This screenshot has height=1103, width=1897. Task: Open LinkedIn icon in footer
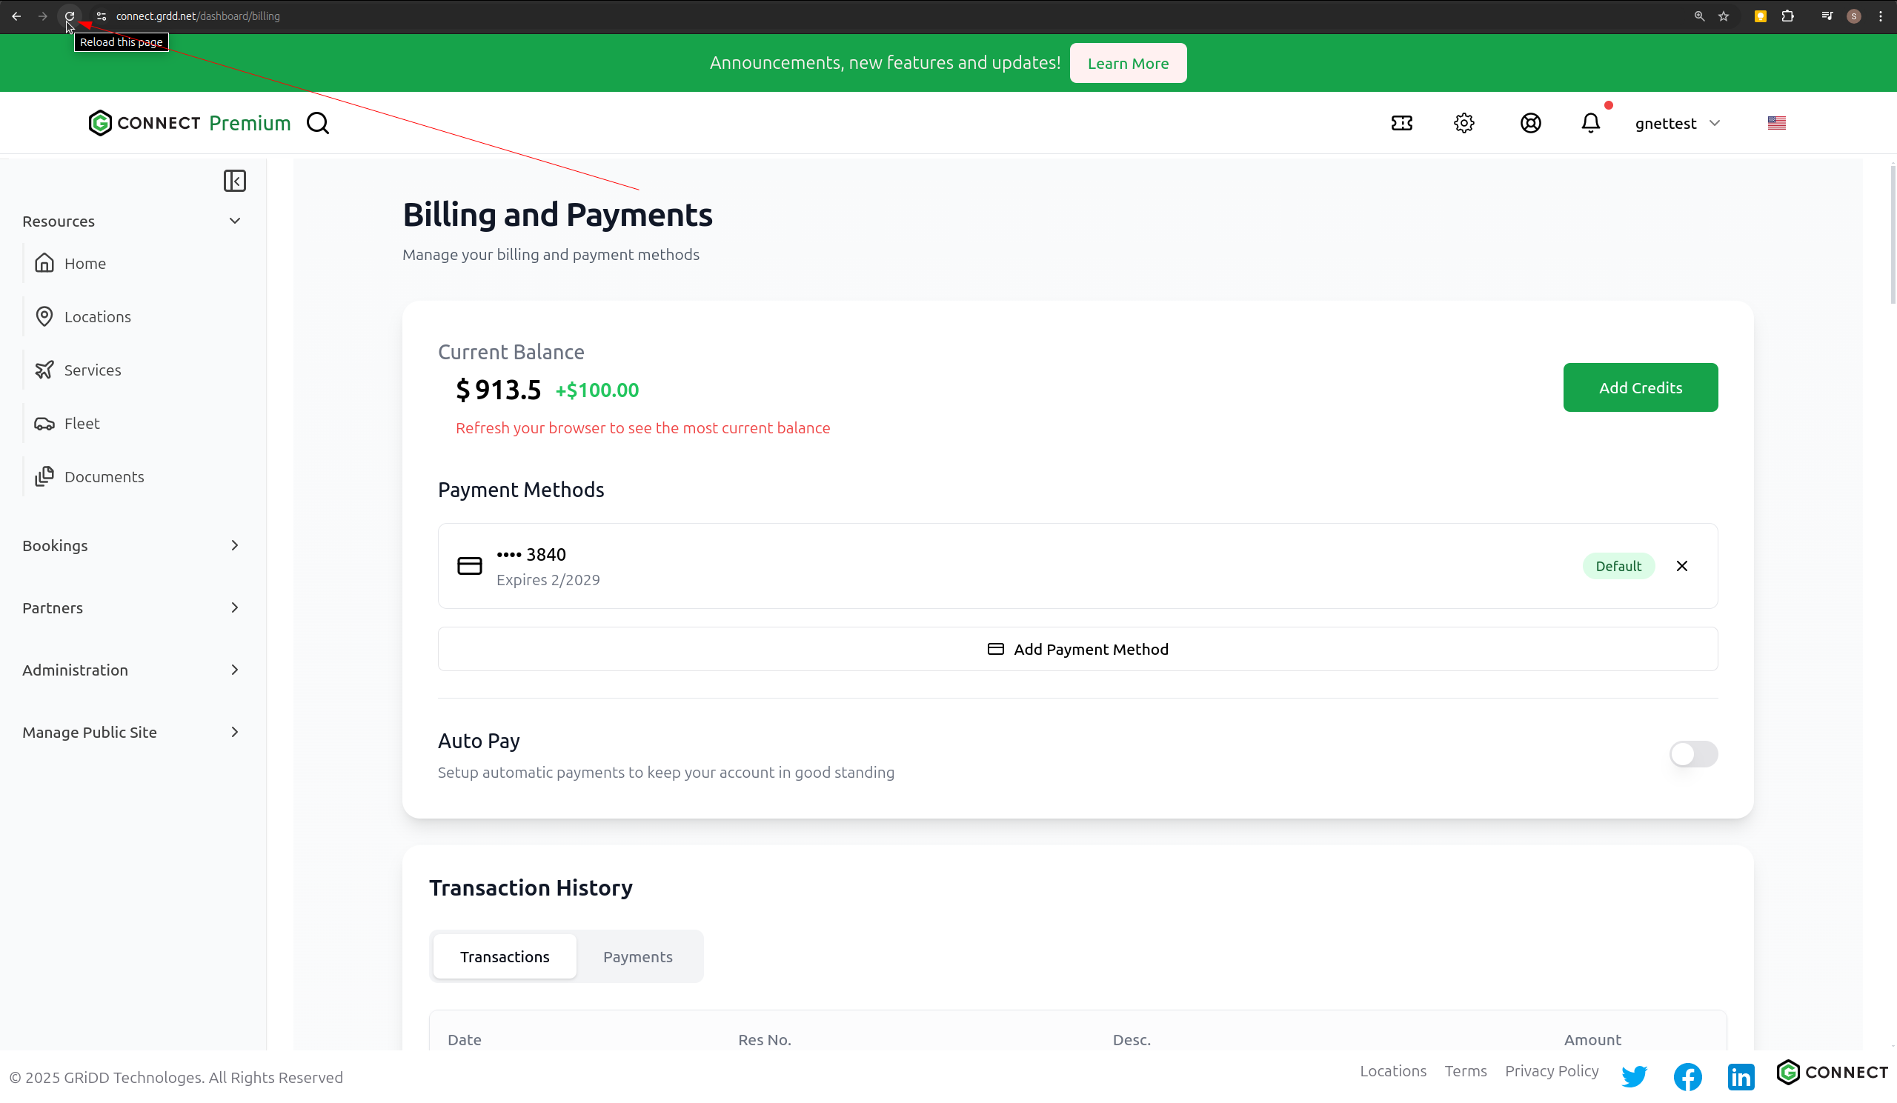1741,1076
